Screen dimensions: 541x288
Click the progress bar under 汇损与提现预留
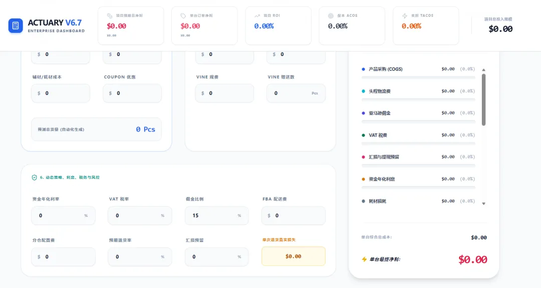tap(418, 165)
